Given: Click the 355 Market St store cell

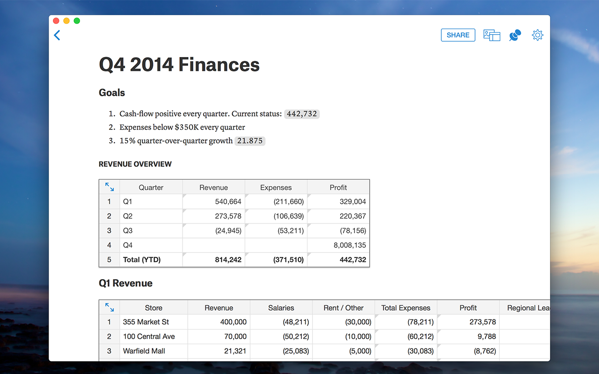Looking at the screenshot, I should pyautogui.click(x=154, y=322).
